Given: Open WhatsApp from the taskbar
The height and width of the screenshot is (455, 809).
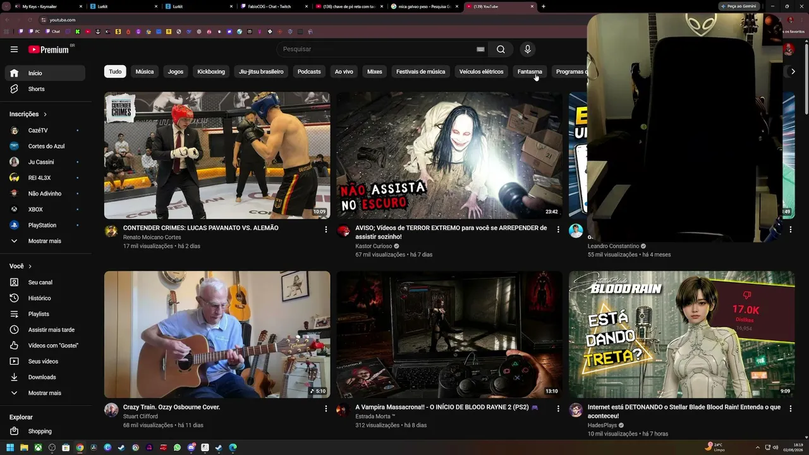Looking at the screenshot, I should click(177, 447).
